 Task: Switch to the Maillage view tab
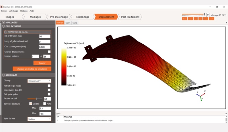(x=60, y=23)
